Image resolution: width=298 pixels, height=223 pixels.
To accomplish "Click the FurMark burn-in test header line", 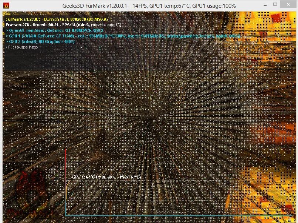I will 57,19.
